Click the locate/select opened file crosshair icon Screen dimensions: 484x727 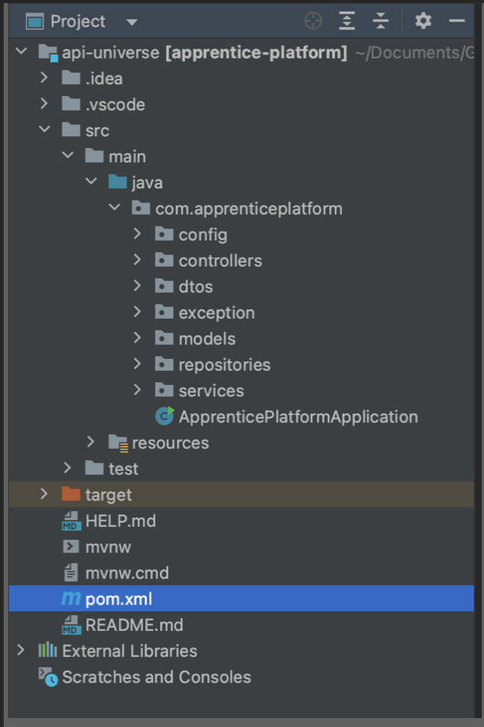(x=313, y=21)
